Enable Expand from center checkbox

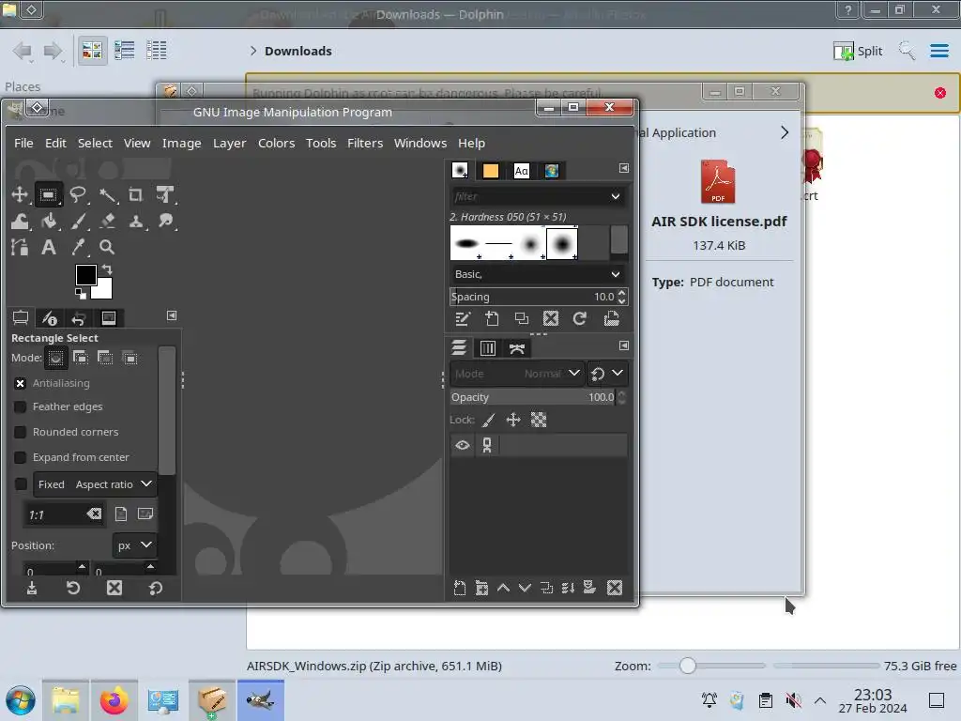(21, 457)
